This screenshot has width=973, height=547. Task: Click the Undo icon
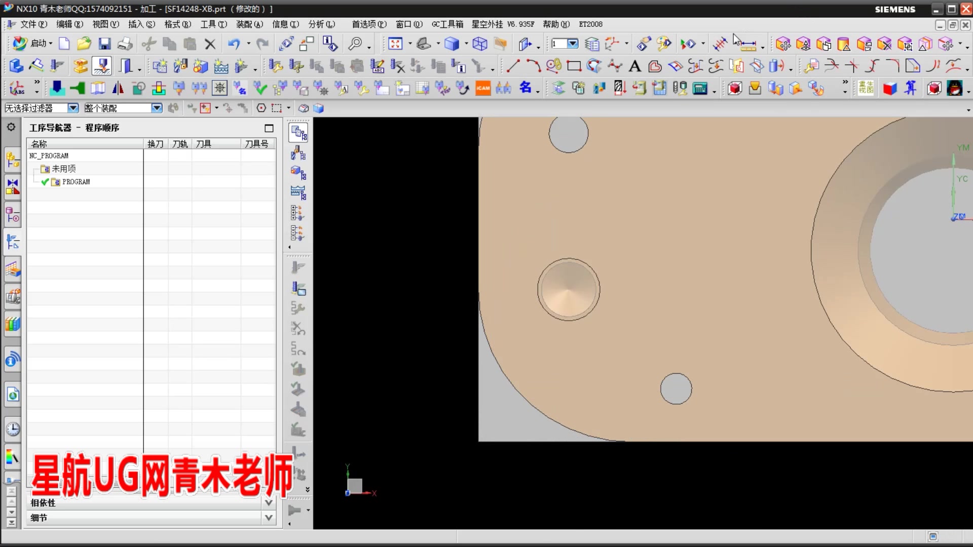pyautogui.click(x=234, y=44)
